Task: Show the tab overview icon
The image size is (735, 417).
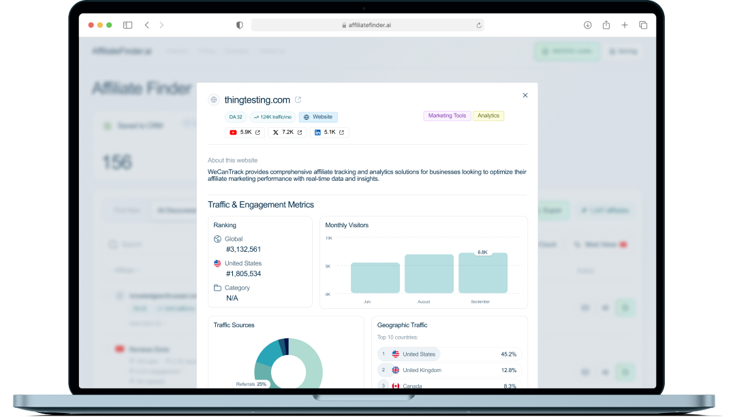Action: 643,24
